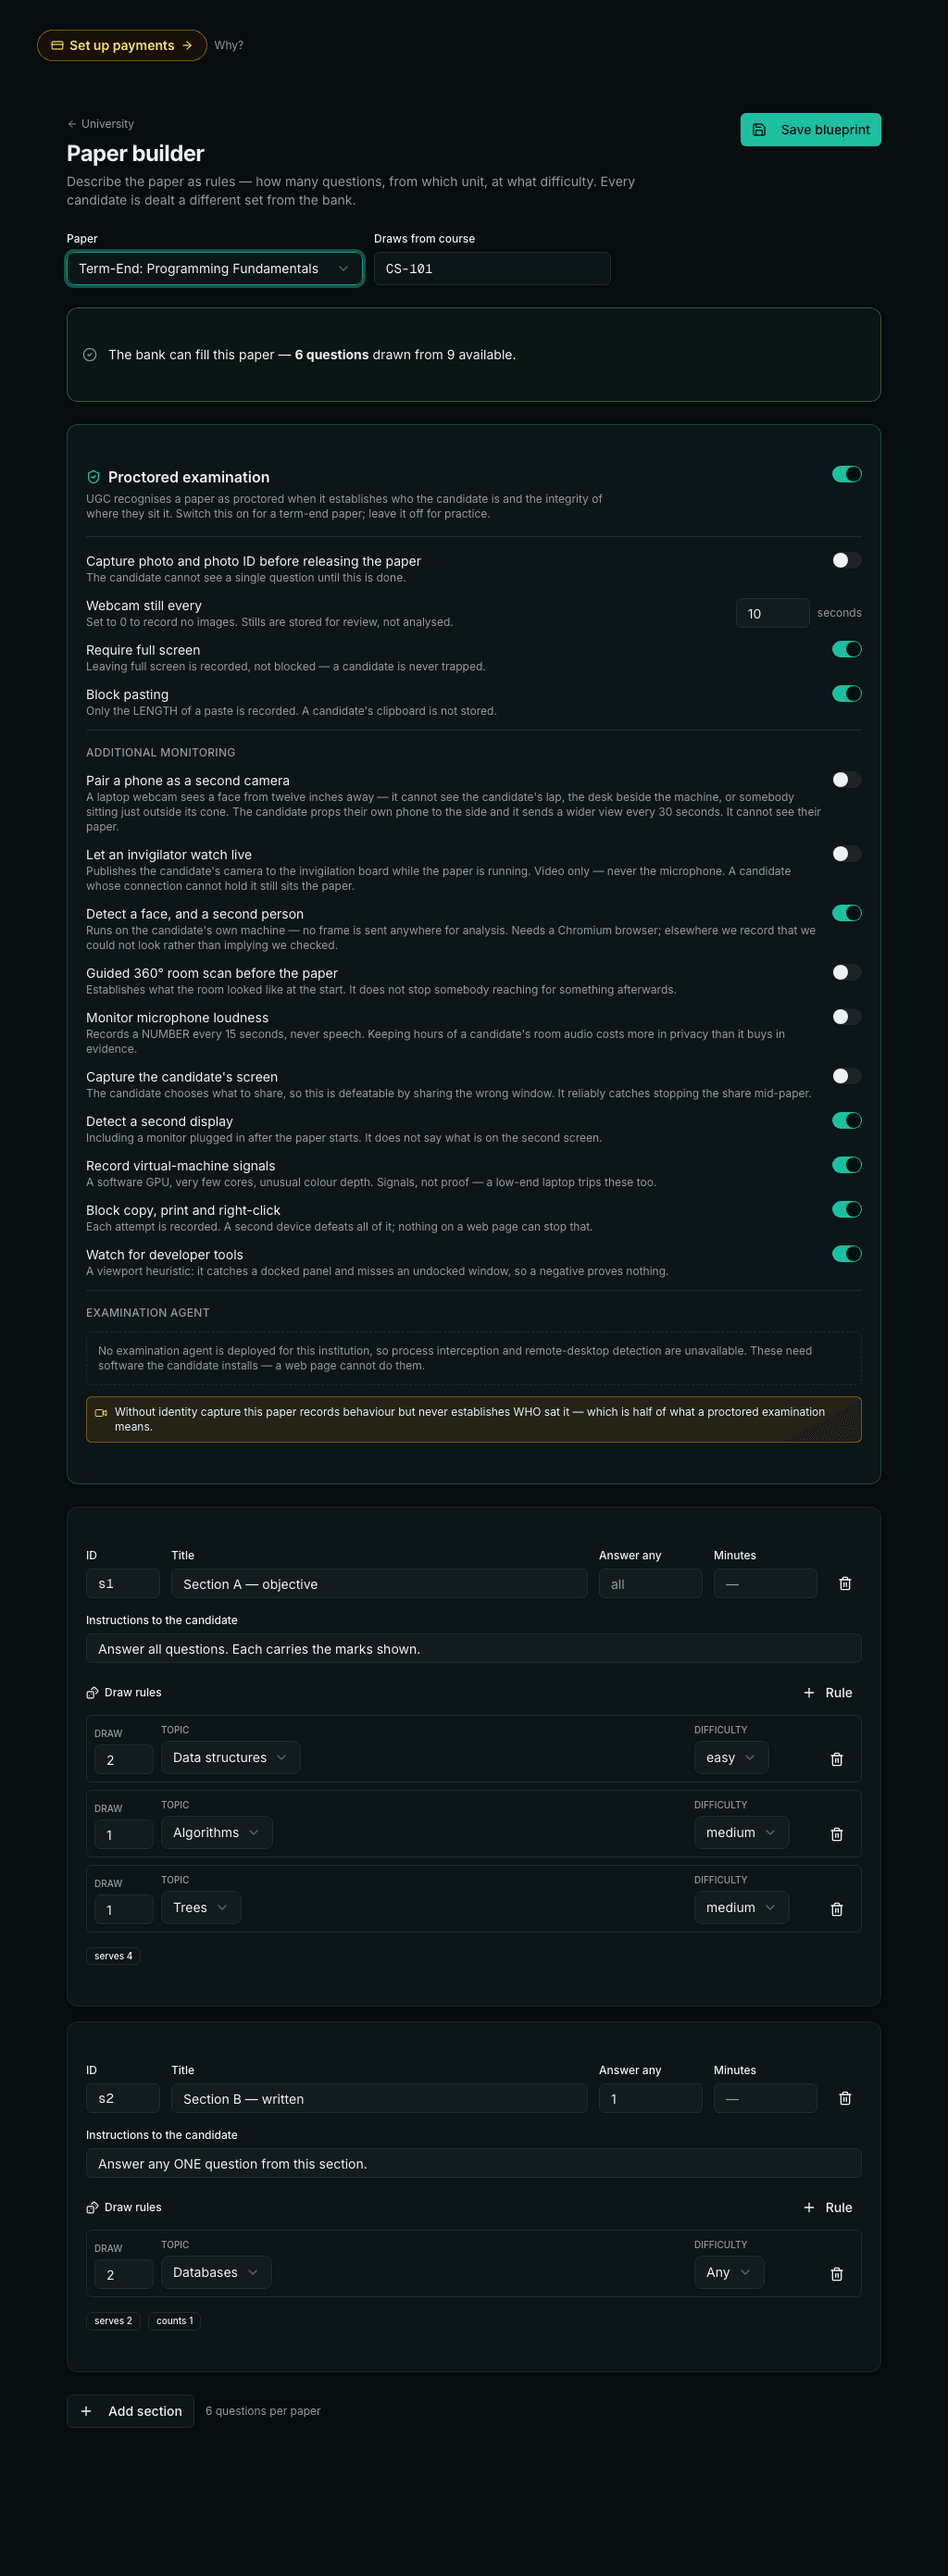Remove the Trees draw rule
948x2576 pixels.
pyautogui.click(x=837, y=1909)
